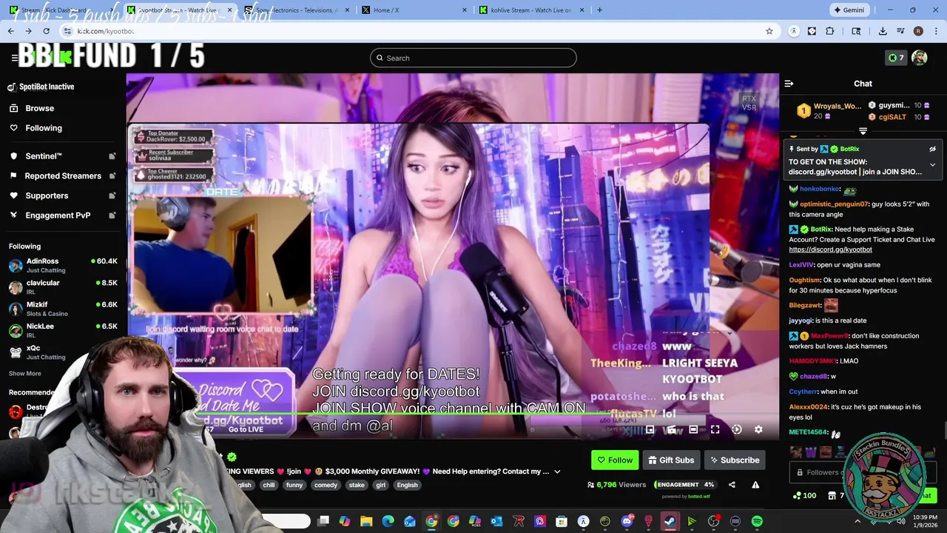Hide the pinned BotRix message
This screenshot has height=533, width=947.
point(932,149)
